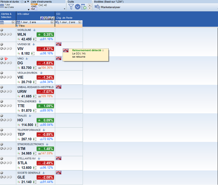Open the Liste d'instruments CAC 40 dropdown
The width and height of the screenshot is (218, 185).
tap(64, 9)
